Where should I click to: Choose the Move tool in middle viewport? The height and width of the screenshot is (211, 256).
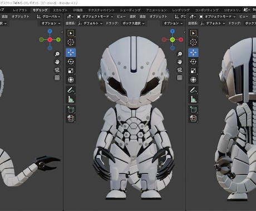tap(71, 53)
